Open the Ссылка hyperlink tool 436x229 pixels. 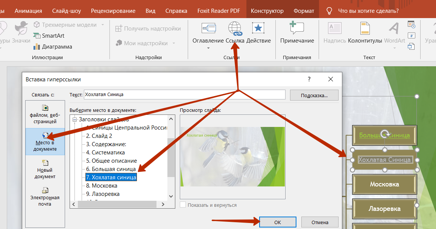[235, 33]
